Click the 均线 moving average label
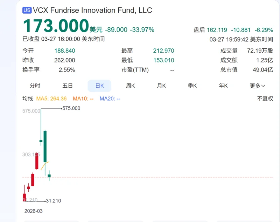The width and height of the screenshot is (280, 222). coord(28,99)
